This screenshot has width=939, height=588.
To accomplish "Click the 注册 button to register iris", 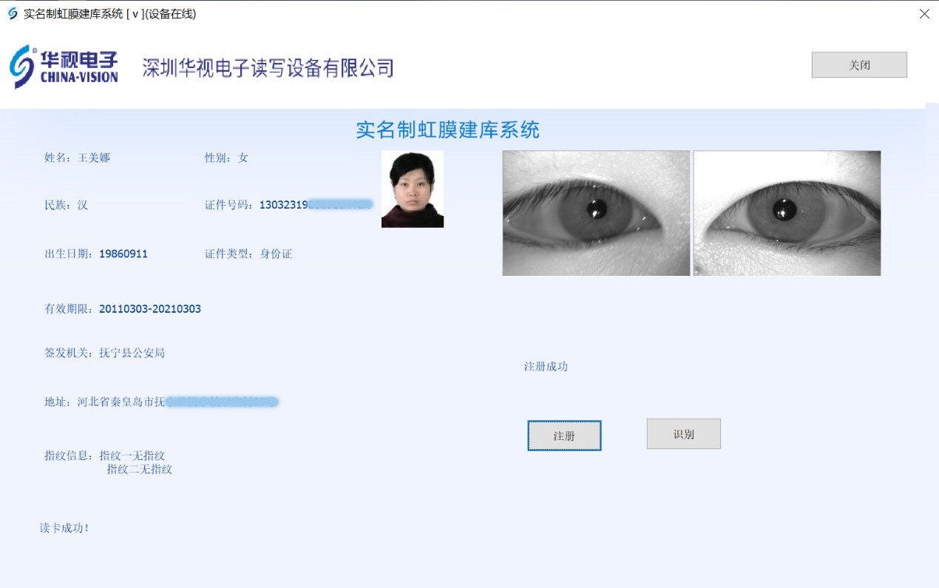I will coord(564,436).
